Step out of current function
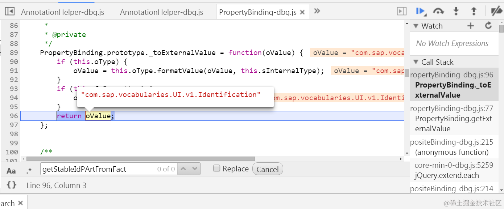Screen dimensions: 504x209 click(474, 12)
